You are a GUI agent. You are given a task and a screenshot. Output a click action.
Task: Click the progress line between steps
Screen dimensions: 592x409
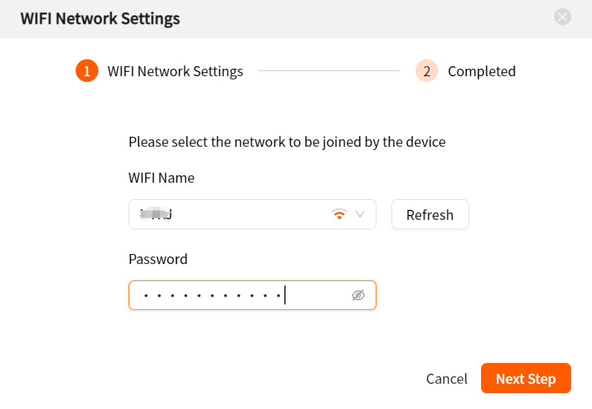point(329,71)
